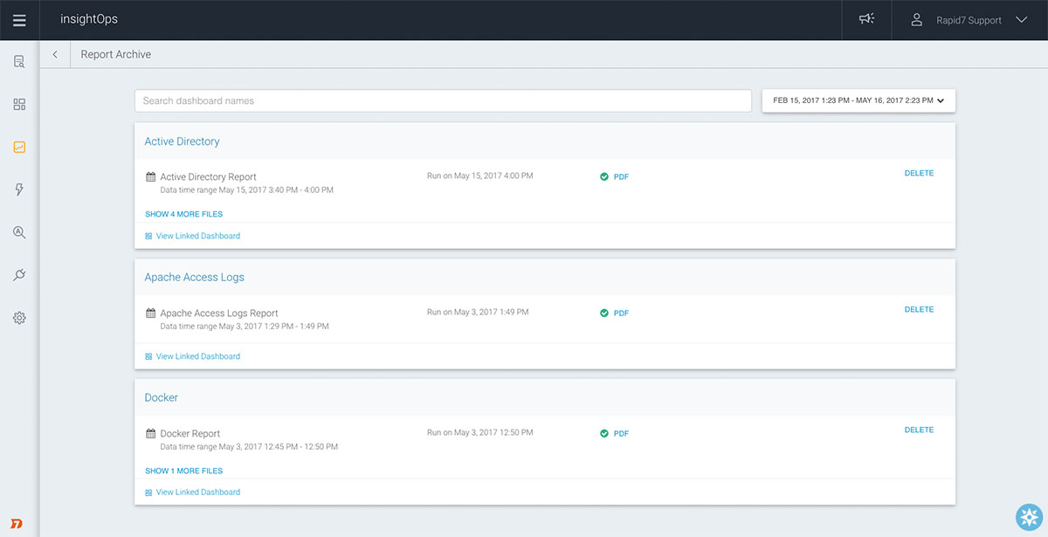Open the dashboards grid sidebar icon
Image resolution: width=1048 pixels, height=537 pixels.
[19, 105]
